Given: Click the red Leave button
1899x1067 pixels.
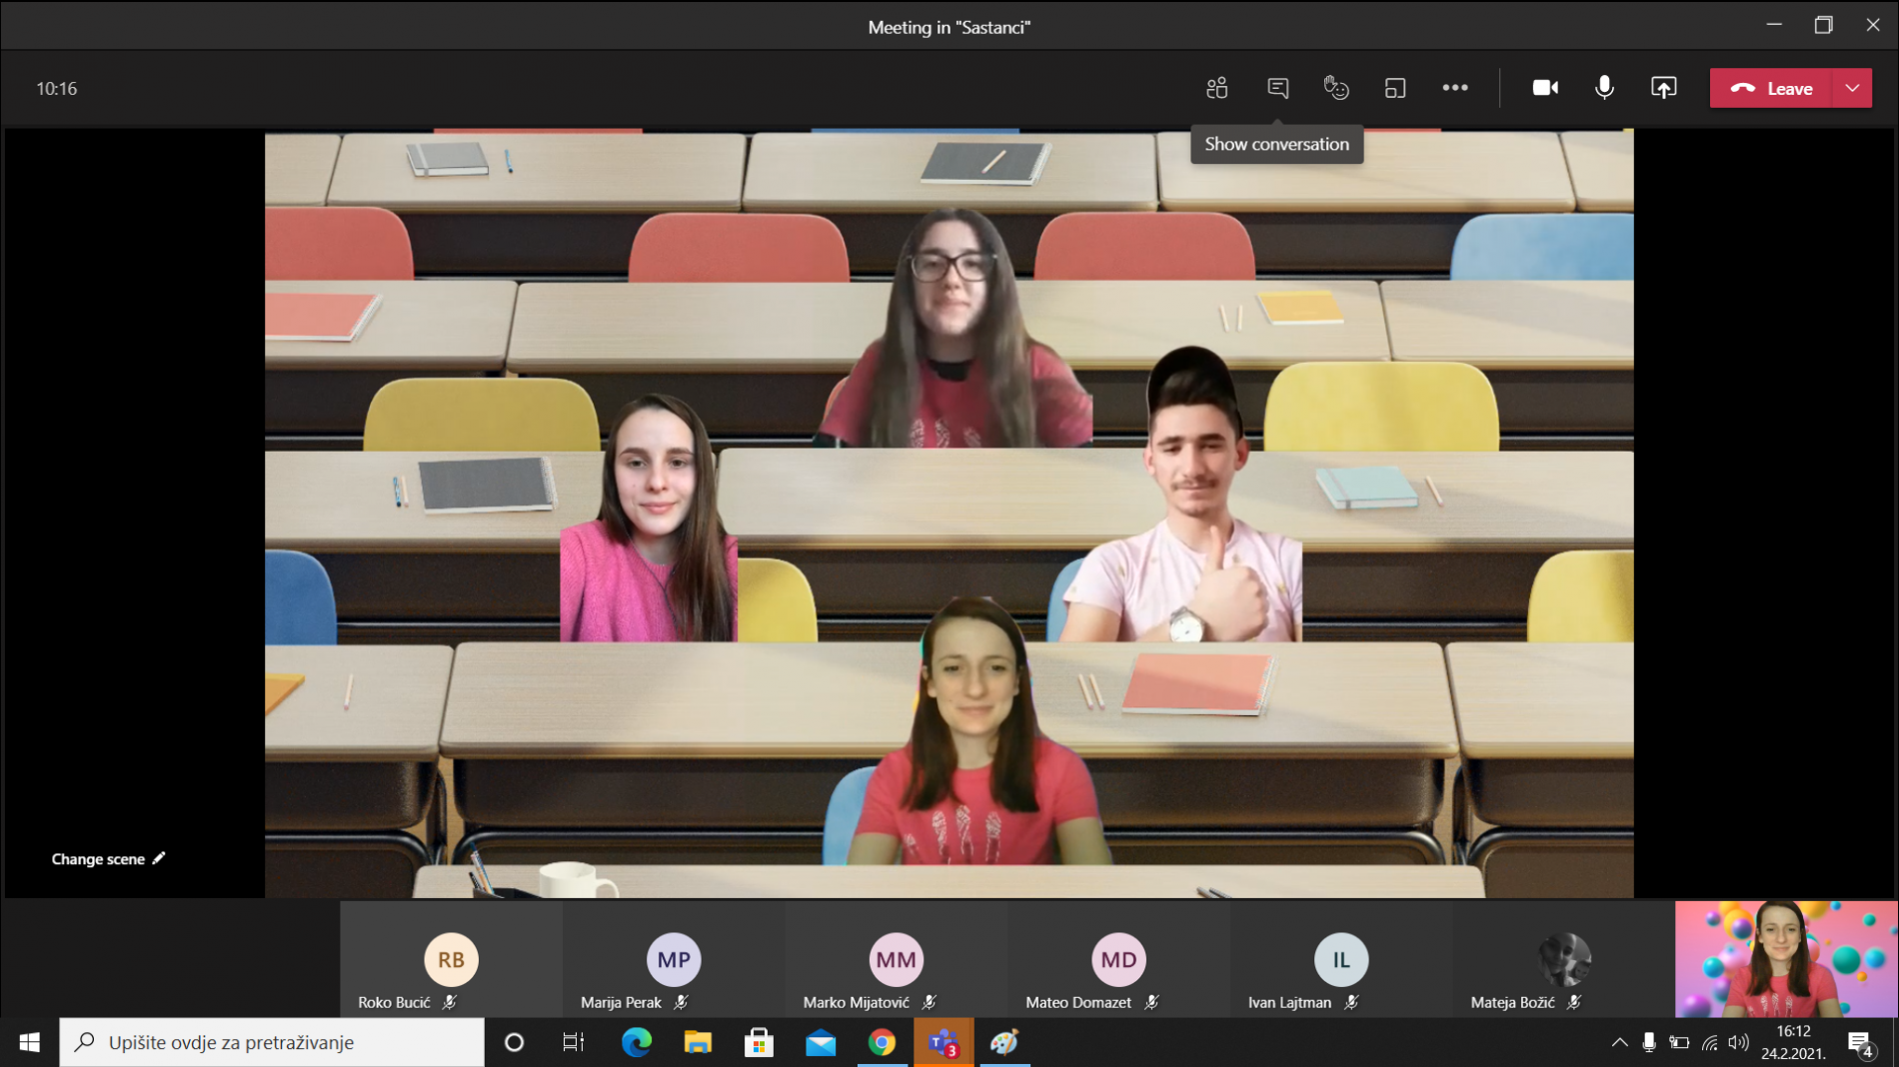Looking at the screenshot, I should click(1771, 88).
